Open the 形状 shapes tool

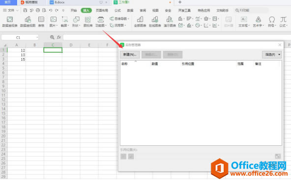pos(76,22)
